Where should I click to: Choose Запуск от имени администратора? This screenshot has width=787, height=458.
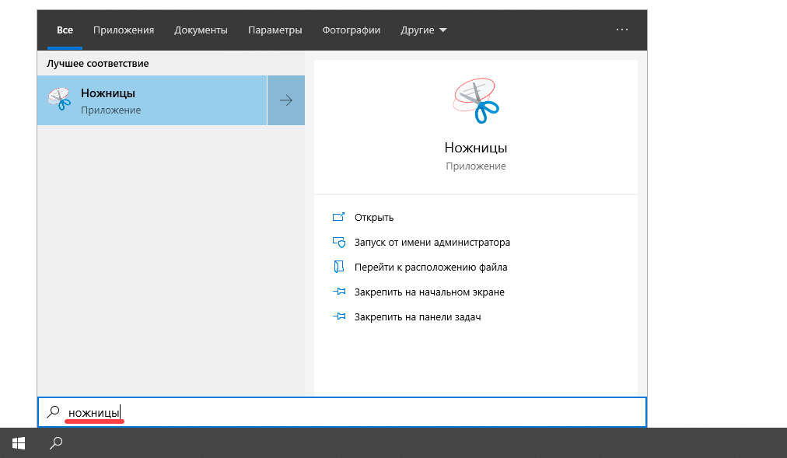point(432,242)
